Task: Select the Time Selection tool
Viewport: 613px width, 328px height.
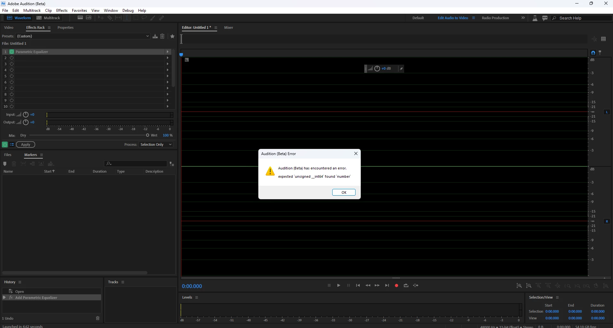Action: [127, 18]
